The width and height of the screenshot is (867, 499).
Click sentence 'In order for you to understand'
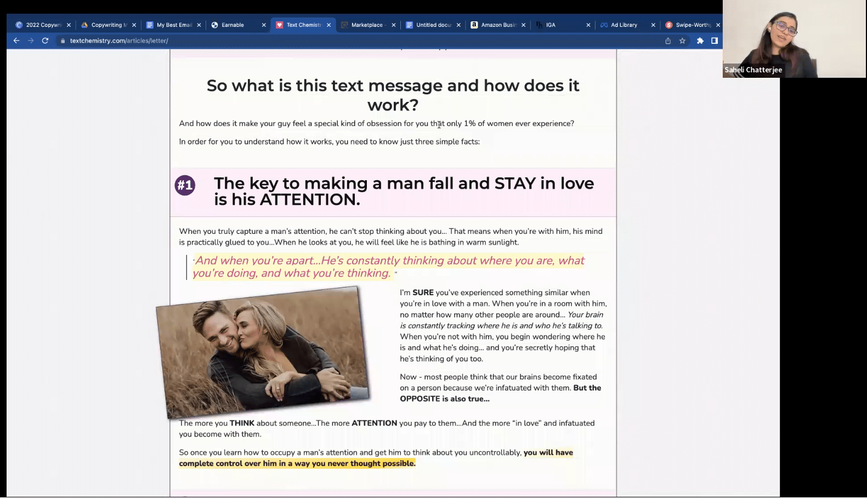329,141
